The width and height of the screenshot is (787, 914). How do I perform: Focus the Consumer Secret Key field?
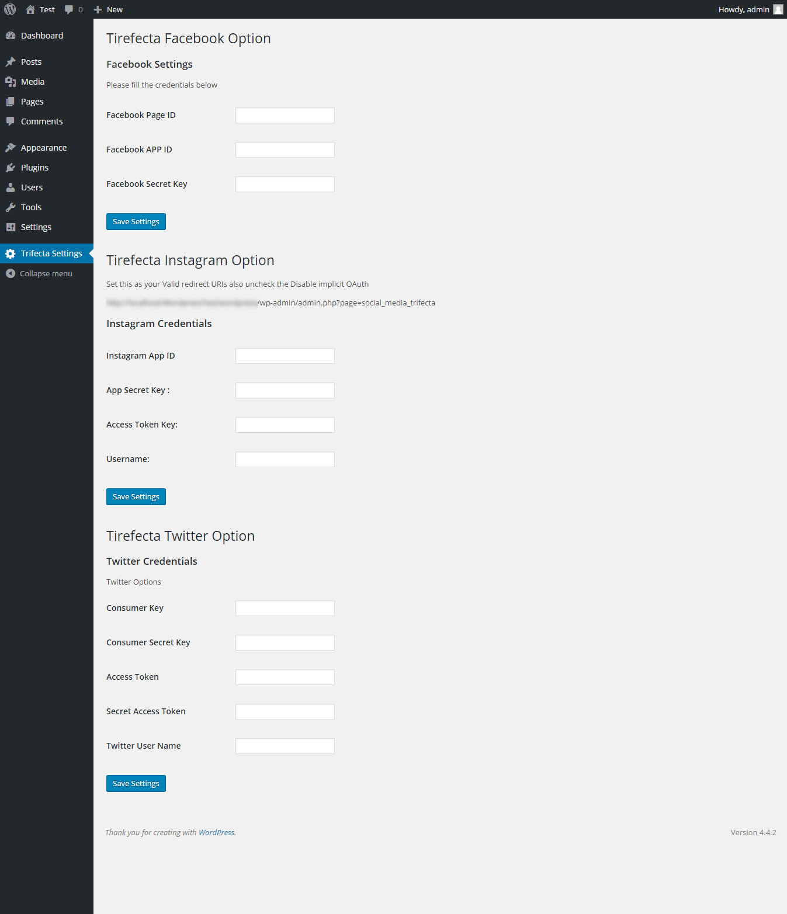[x=285, y=643]
